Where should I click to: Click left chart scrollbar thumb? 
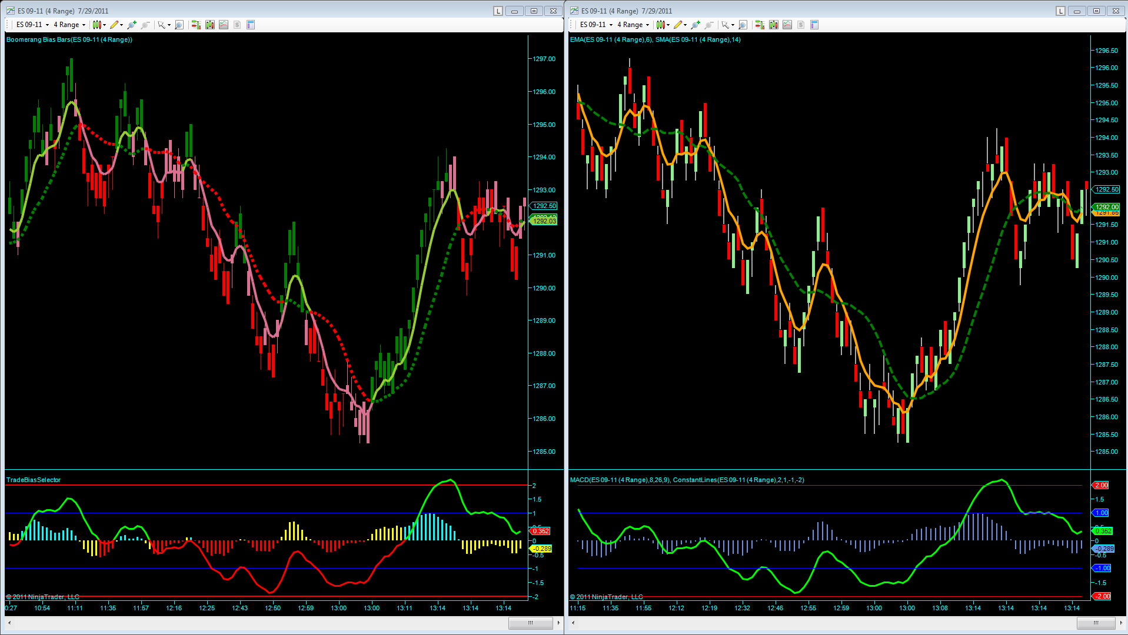[x=530, y=622]
